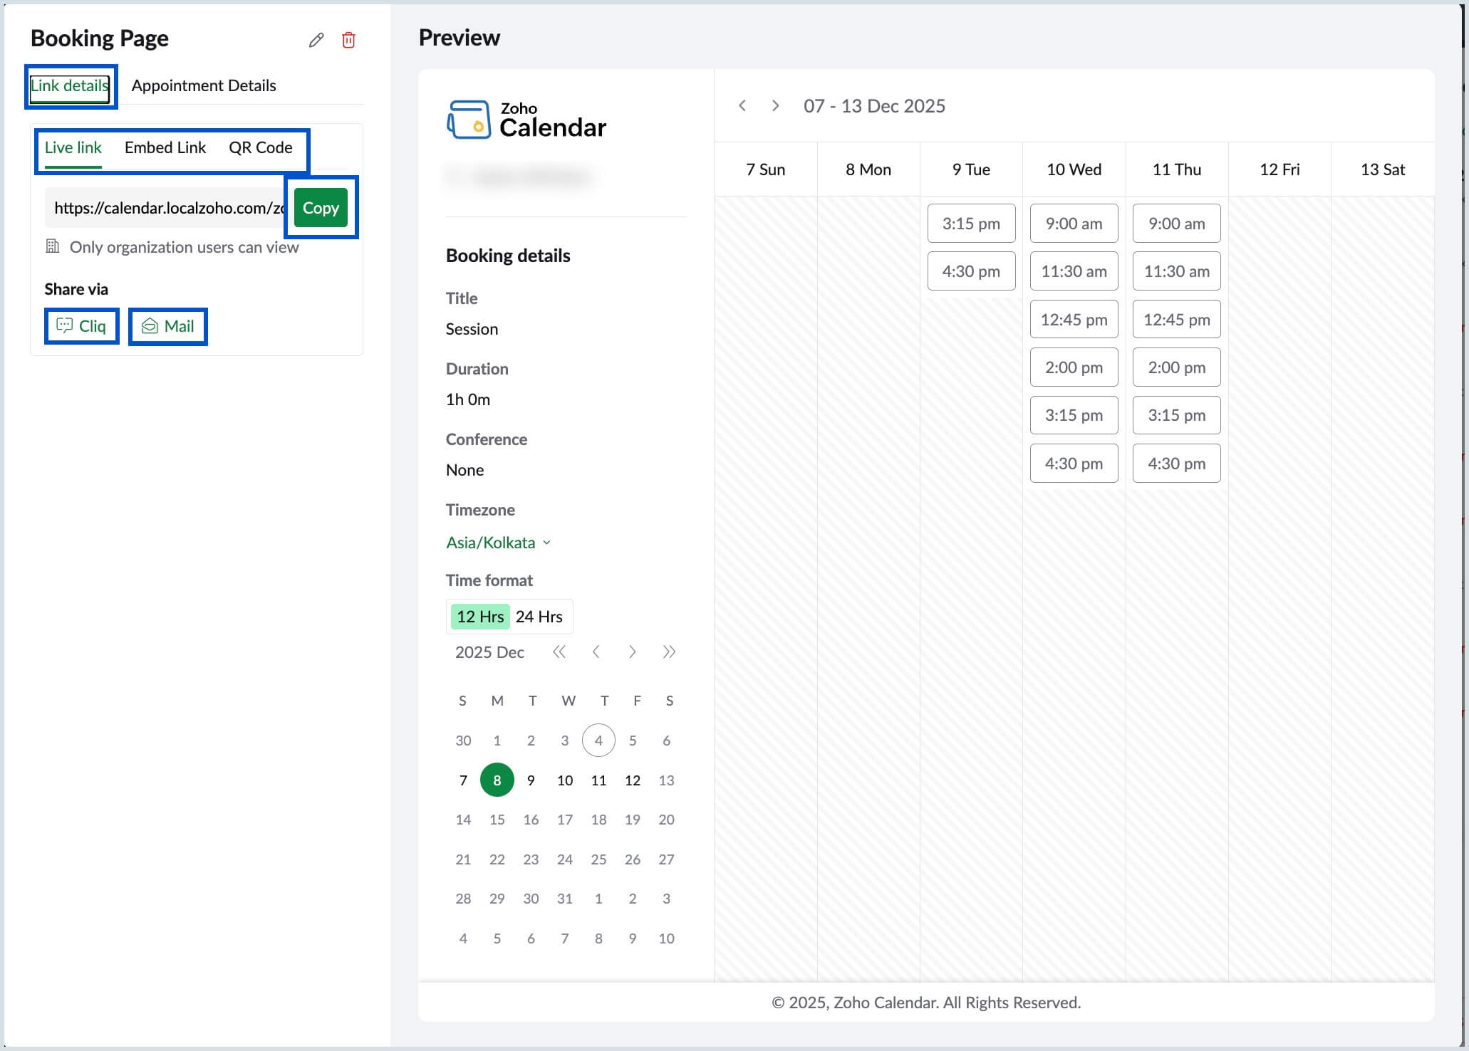Open the Asia/Kolkata timezone dropdown
Screen dimensions: 1469x1051
coord(499,543)
